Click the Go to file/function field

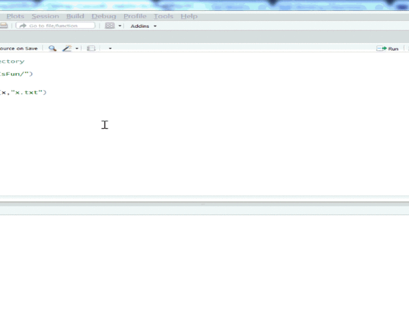pos(55,26)
